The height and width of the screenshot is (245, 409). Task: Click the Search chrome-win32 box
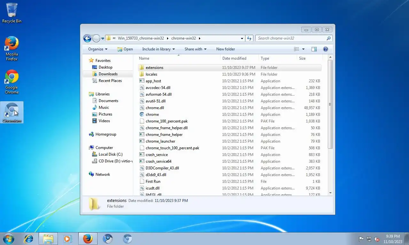(x=294, y=38)
